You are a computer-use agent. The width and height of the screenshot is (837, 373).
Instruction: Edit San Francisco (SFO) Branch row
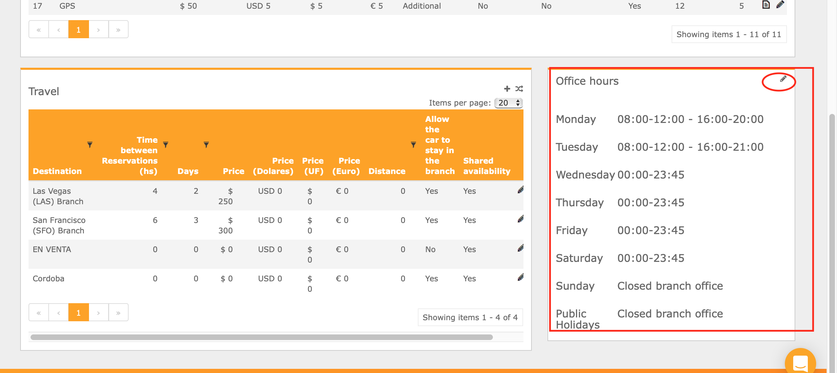pyautogui.click(x=520, y=219)
